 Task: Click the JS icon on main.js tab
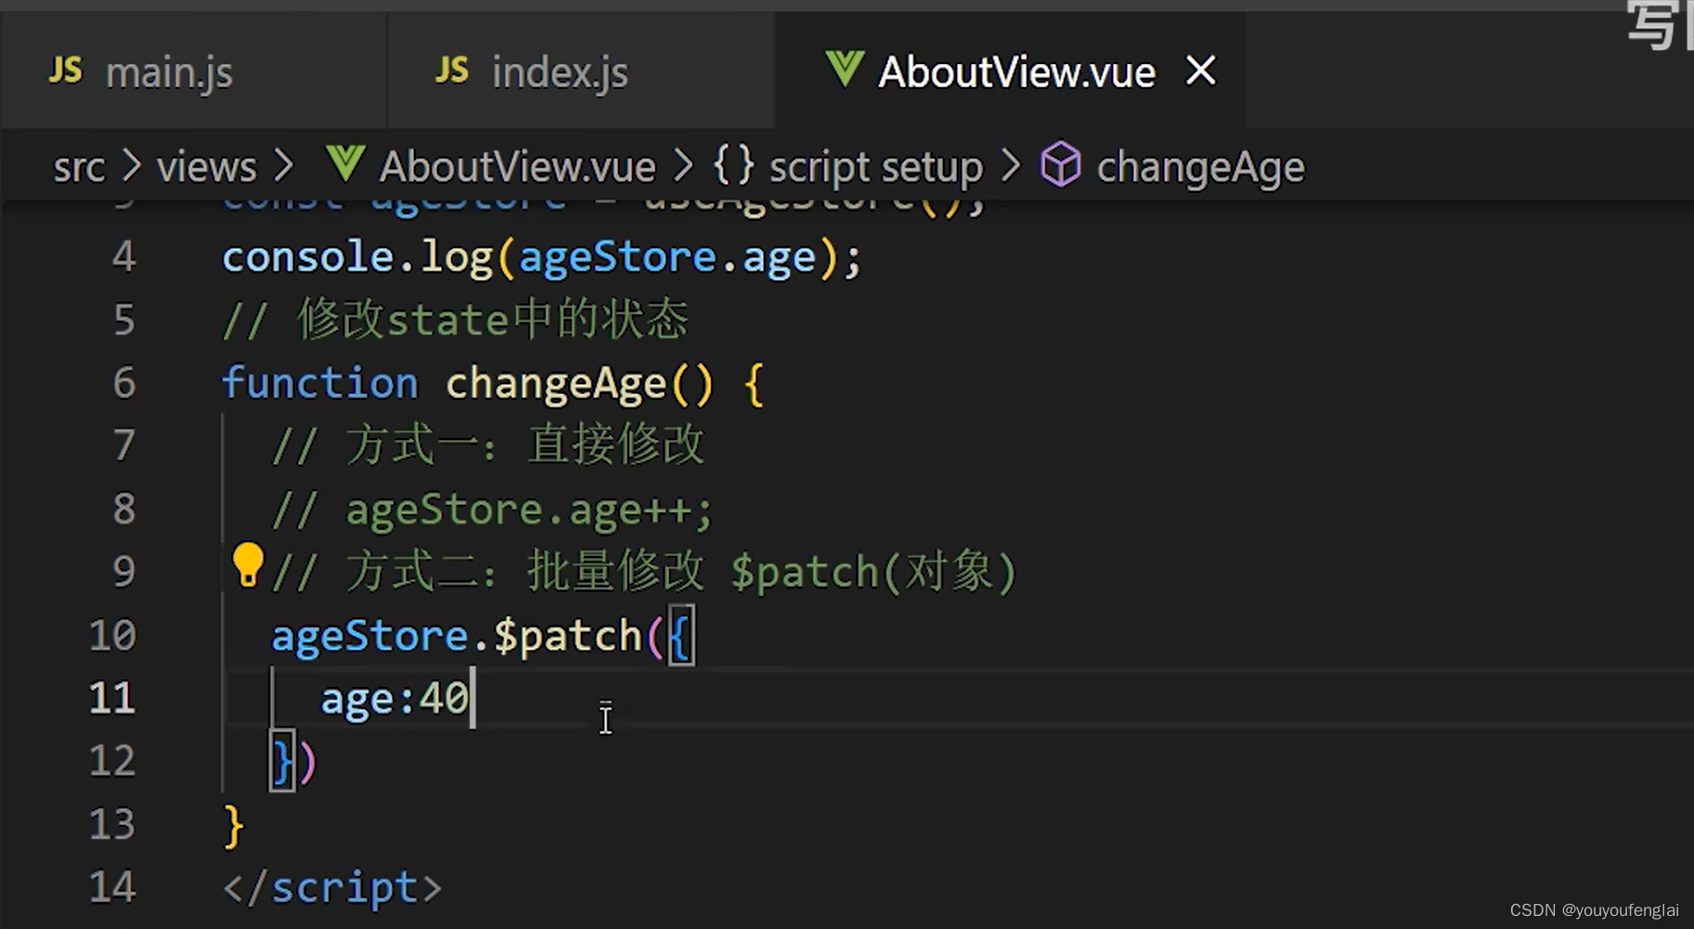click(65, 70)
